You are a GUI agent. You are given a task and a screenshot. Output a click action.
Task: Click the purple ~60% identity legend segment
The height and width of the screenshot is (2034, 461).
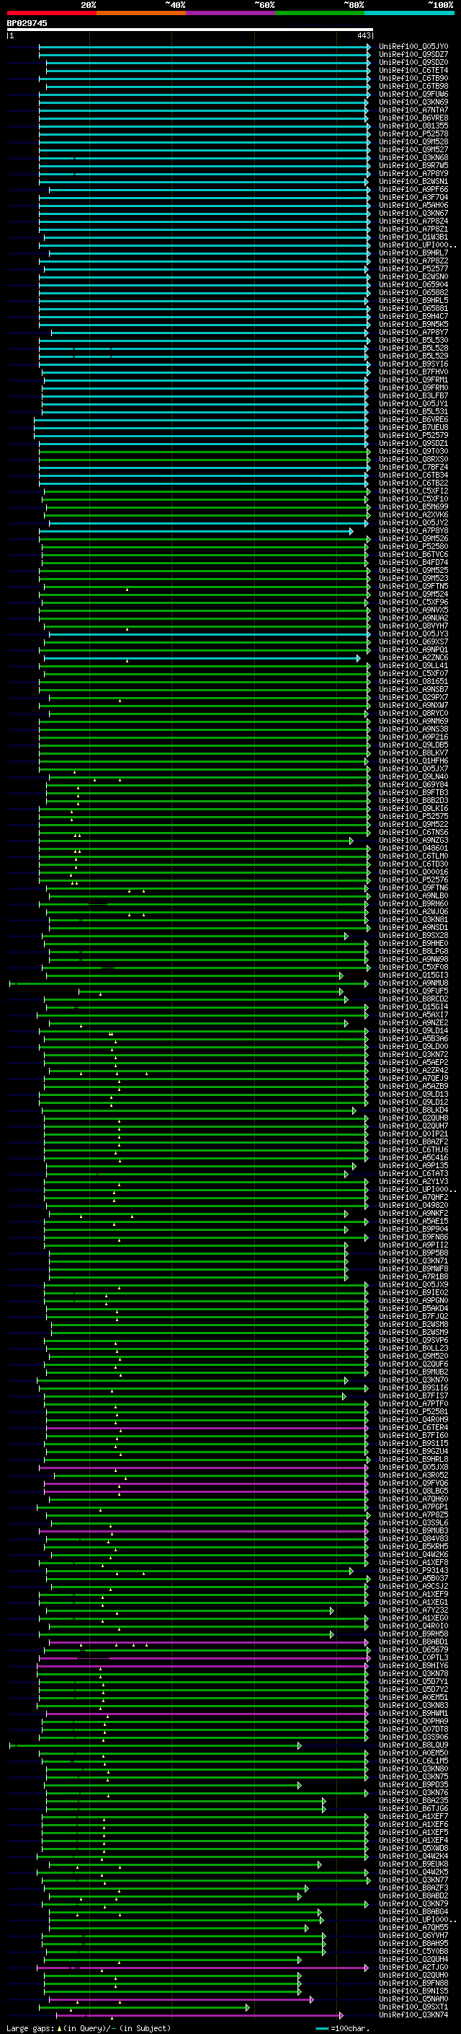pos(230,13)
